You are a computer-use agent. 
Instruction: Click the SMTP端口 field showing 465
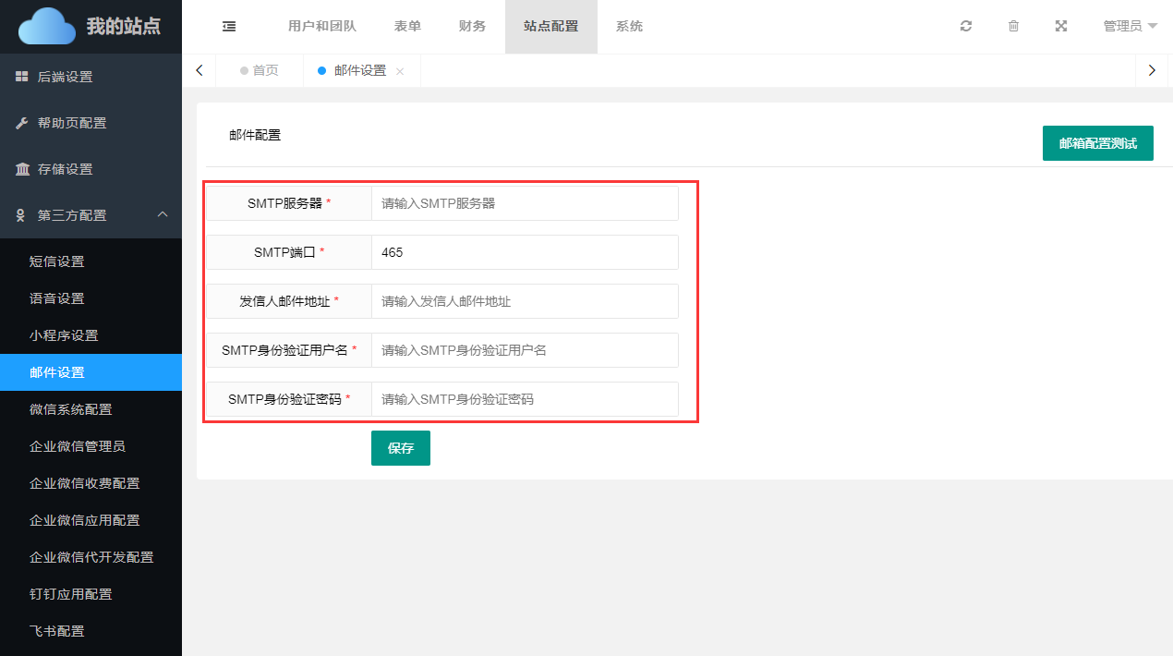pos(524,252)
